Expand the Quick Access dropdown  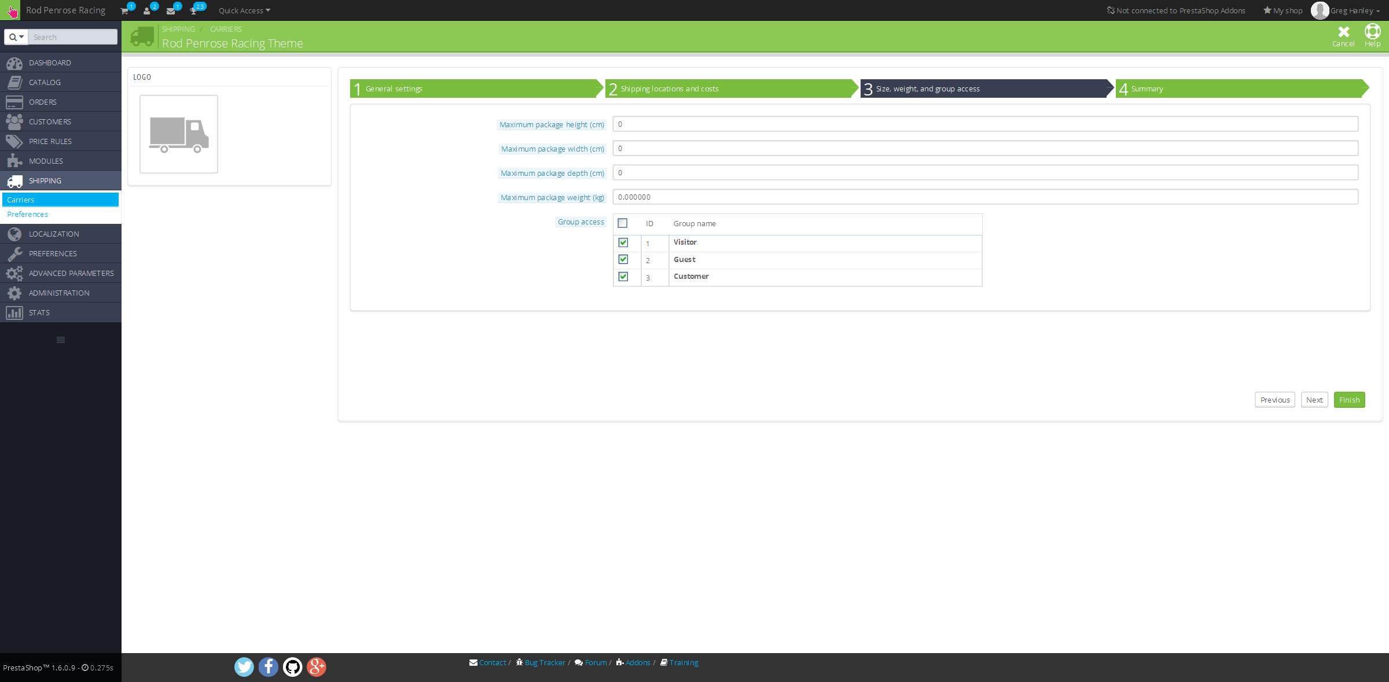(x=244, y=11)
